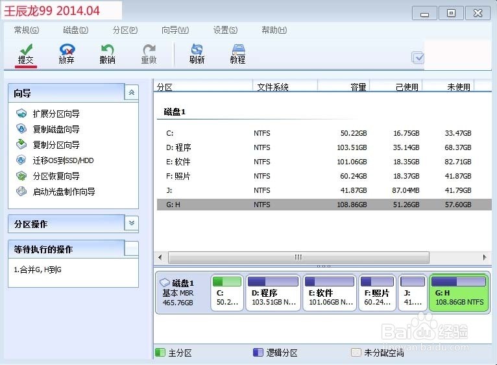Collapse the 向导 panel
The image size is (497, 365).
[132, 93]
